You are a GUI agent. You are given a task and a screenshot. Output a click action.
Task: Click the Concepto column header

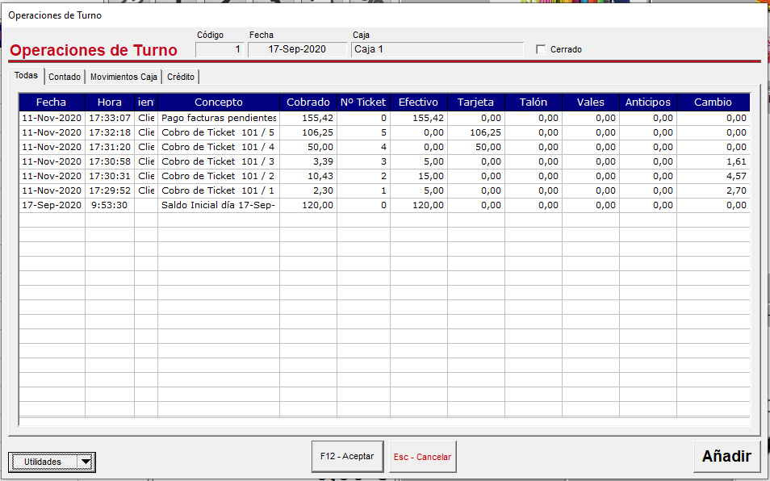coord(219,102)
